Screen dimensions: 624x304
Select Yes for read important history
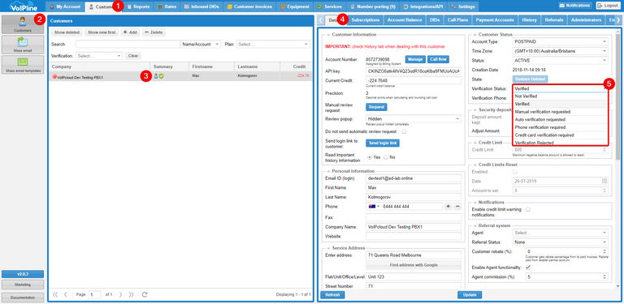click(x=370, y=157)
